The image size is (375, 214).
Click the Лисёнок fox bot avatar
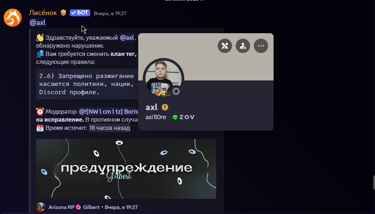click(12, 18)
